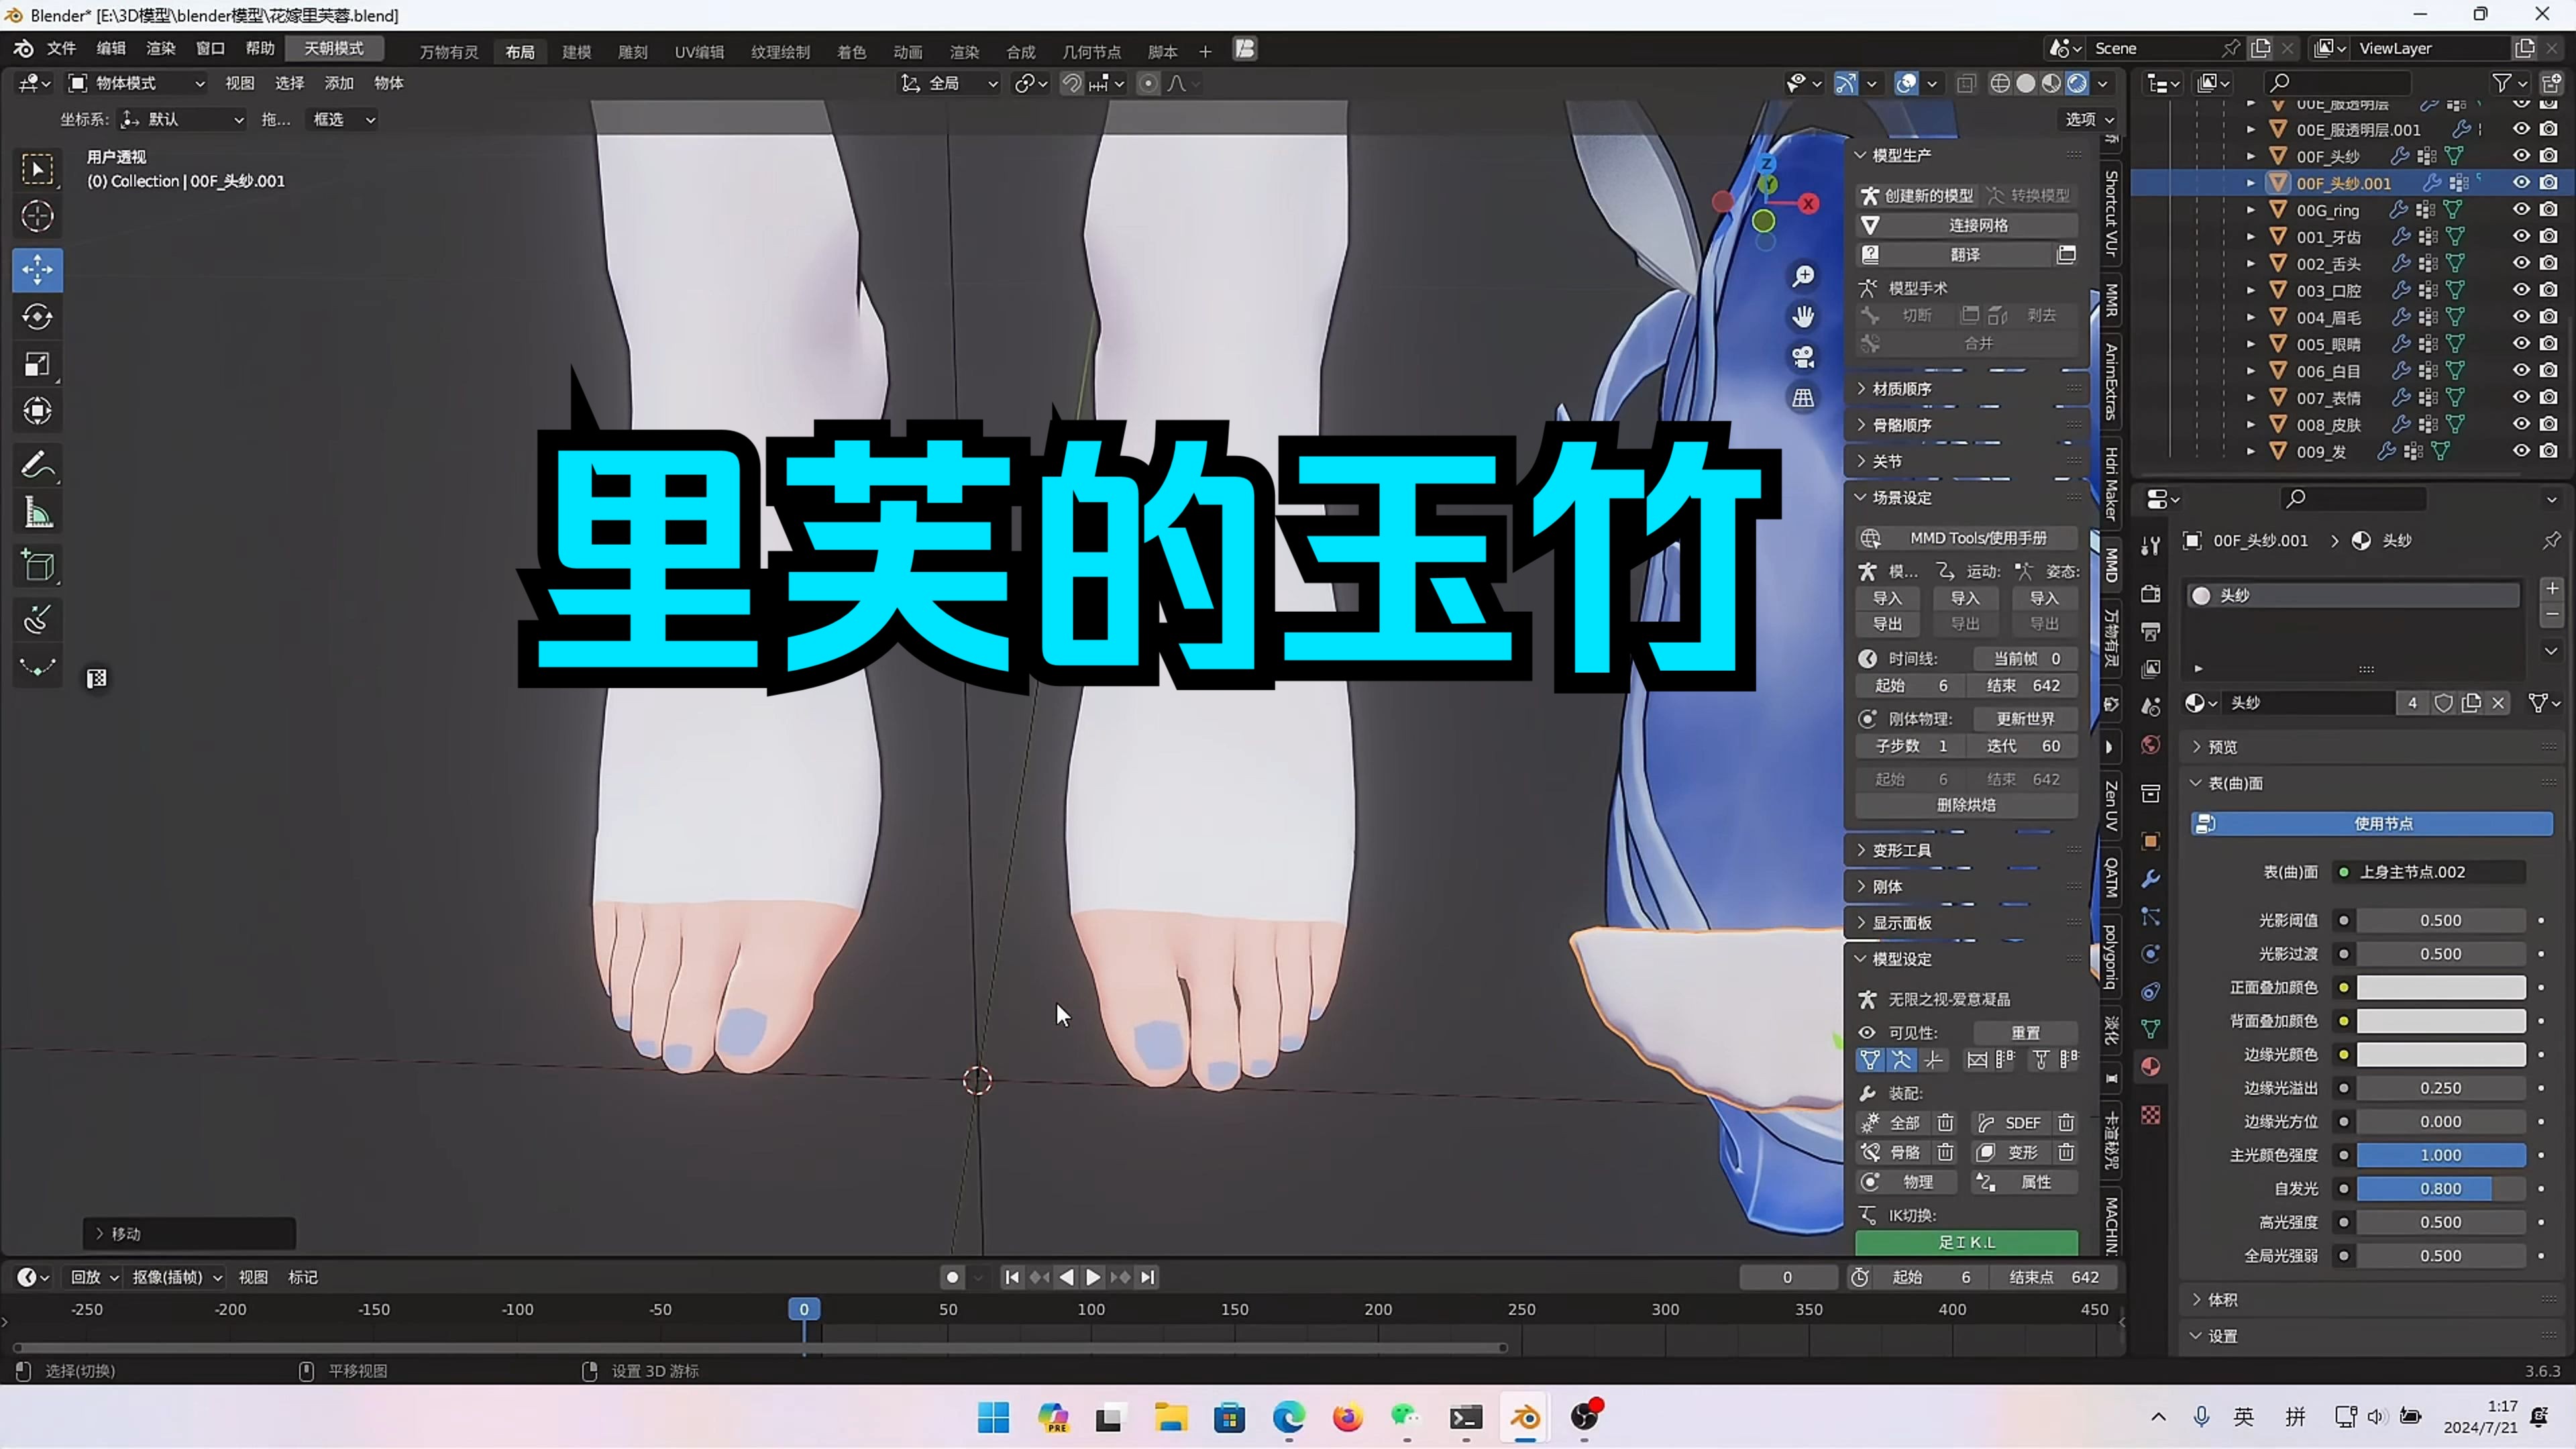The height and width of the screenshot is (1449, 2576).
Task: Open the 文件 menu
Action: click(61, 48)
